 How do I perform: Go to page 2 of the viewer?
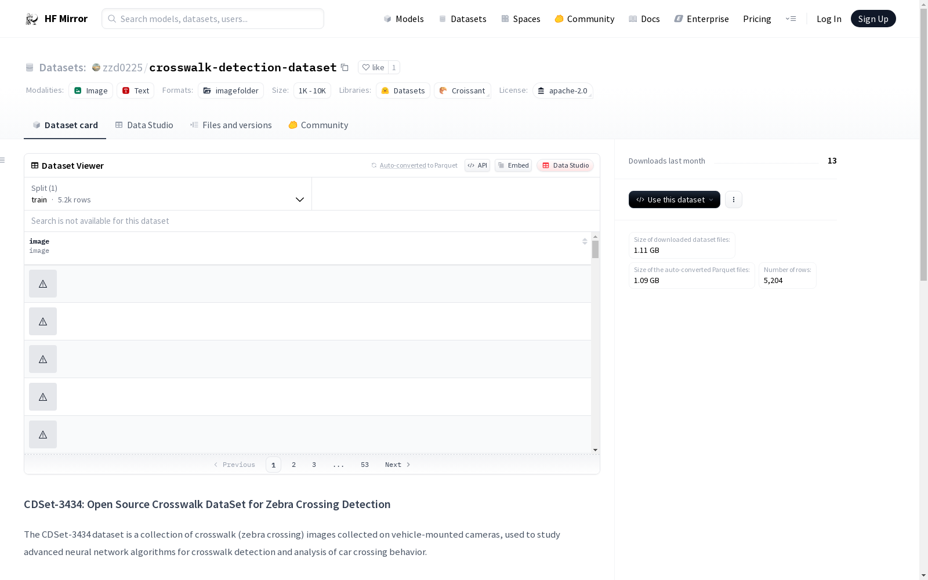pos(294,465)
